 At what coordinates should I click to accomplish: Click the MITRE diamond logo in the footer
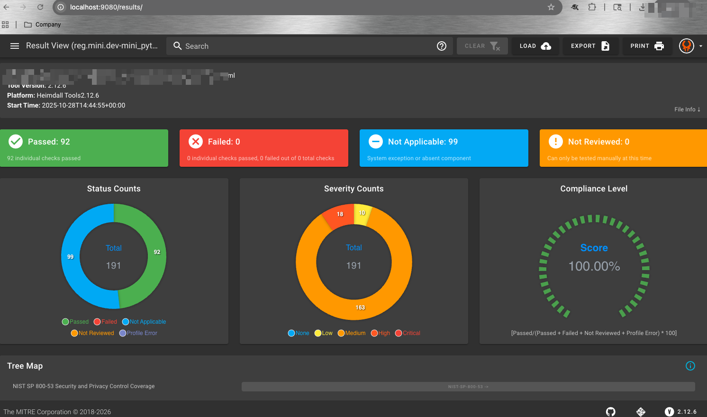click(x=640, y=411)
